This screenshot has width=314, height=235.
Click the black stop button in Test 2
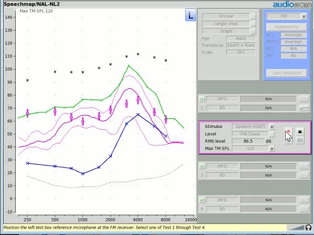(300, 132)
